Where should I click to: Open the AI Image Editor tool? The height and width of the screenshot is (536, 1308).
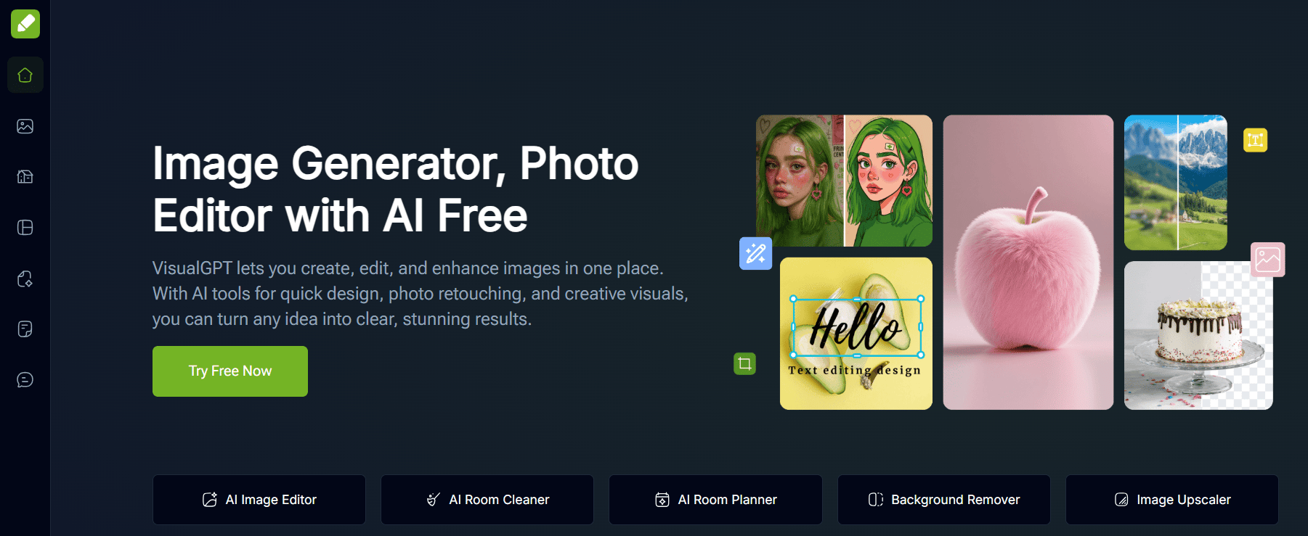coord(259,500)
